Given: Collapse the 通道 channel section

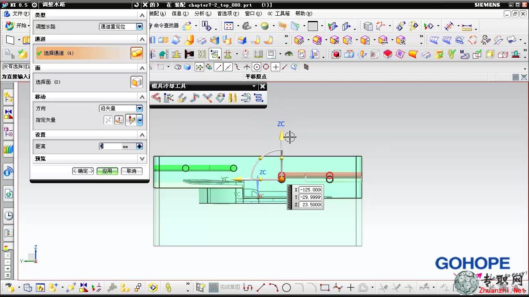Looking at the screenshot, I should tap(142, 39).
